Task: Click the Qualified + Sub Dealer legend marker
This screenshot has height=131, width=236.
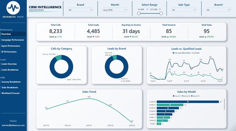Action: tap(183, 53)
